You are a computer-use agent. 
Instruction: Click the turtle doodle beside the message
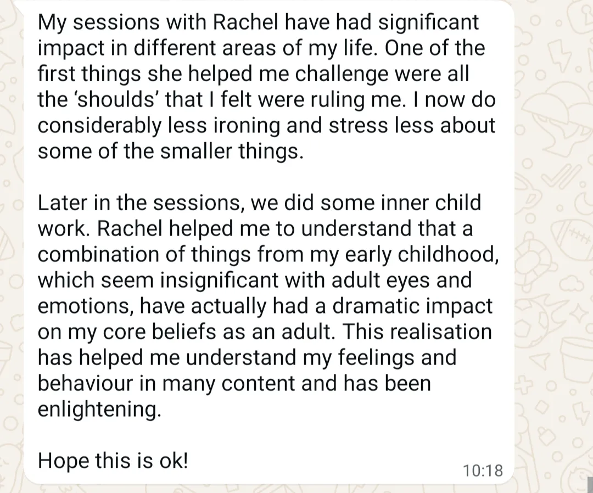(534, 267)
